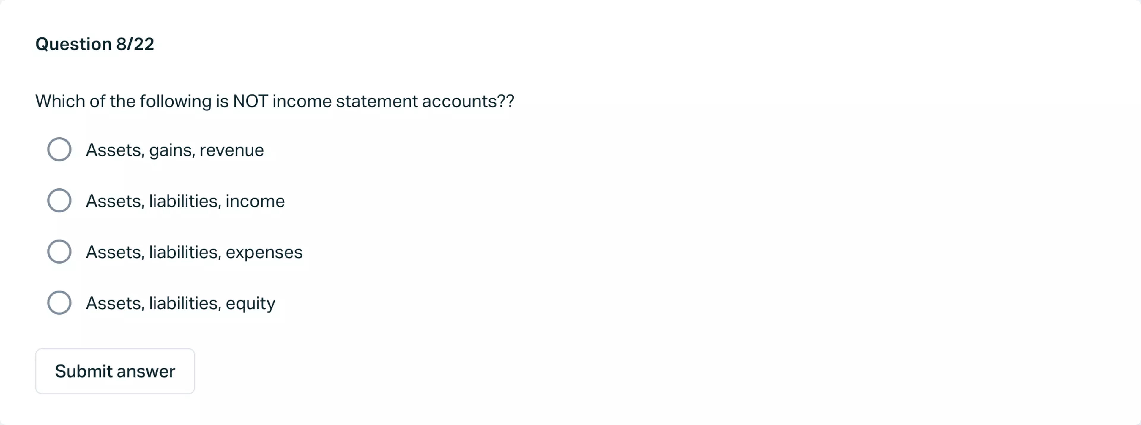Image resolution: width=1141 pixels, height=425 pixels.
Task: Click the word "Question" in the heading
Action: pyautogui.click(x=73, y=44)
